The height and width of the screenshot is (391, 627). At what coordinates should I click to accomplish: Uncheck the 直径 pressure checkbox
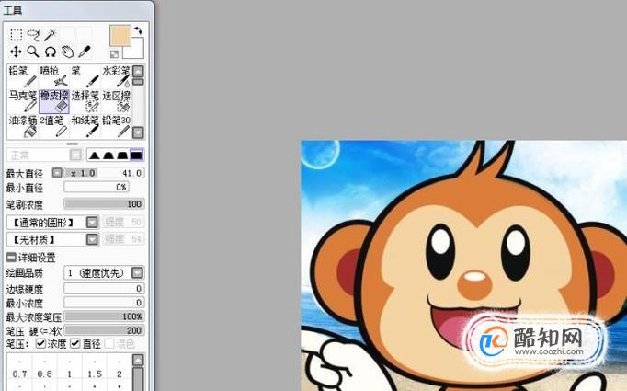[75, 343]
